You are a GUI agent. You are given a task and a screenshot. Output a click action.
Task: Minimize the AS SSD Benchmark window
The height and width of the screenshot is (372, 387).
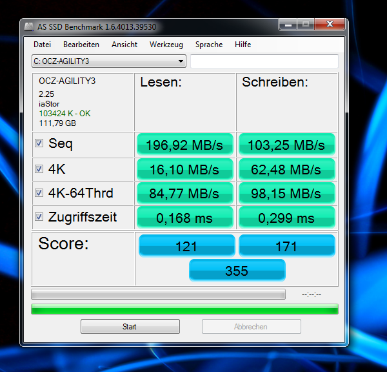tap(288, 25)
